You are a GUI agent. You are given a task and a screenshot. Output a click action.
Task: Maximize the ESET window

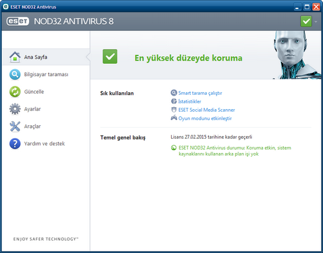pyautogui.click(x=307, y=7)
